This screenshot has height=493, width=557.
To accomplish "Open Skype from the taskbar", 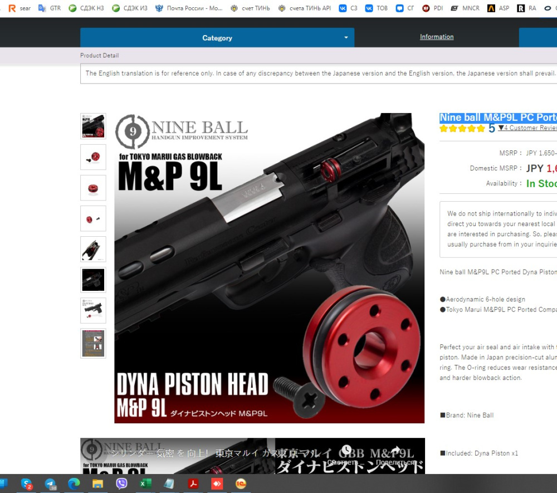I will tap(27, 484).
